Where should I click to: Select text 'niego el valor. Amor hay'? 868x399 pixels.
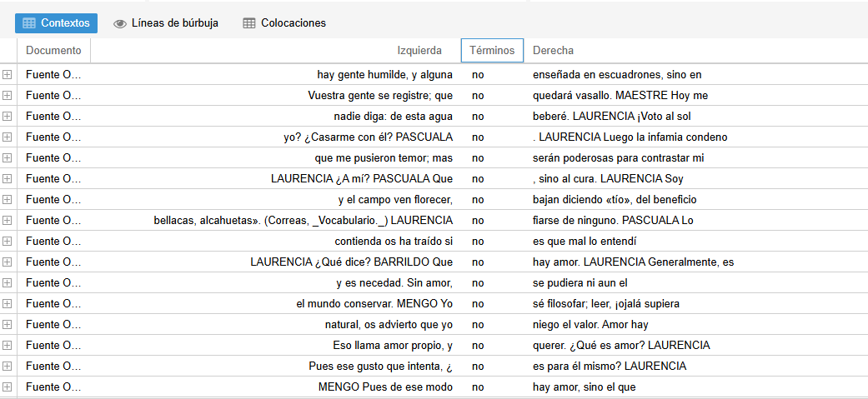point(590,324)
